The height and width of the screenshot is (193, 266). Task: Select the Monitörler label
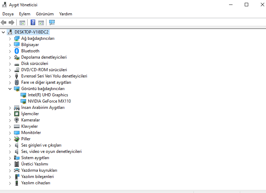pos(31,133)
